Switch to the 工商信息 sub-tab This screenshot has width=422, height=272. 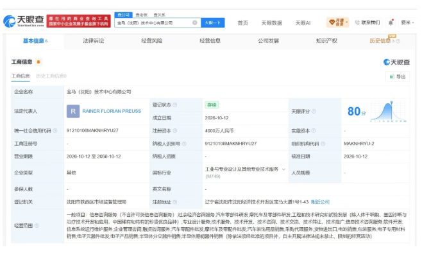click(x=21, y=76)
